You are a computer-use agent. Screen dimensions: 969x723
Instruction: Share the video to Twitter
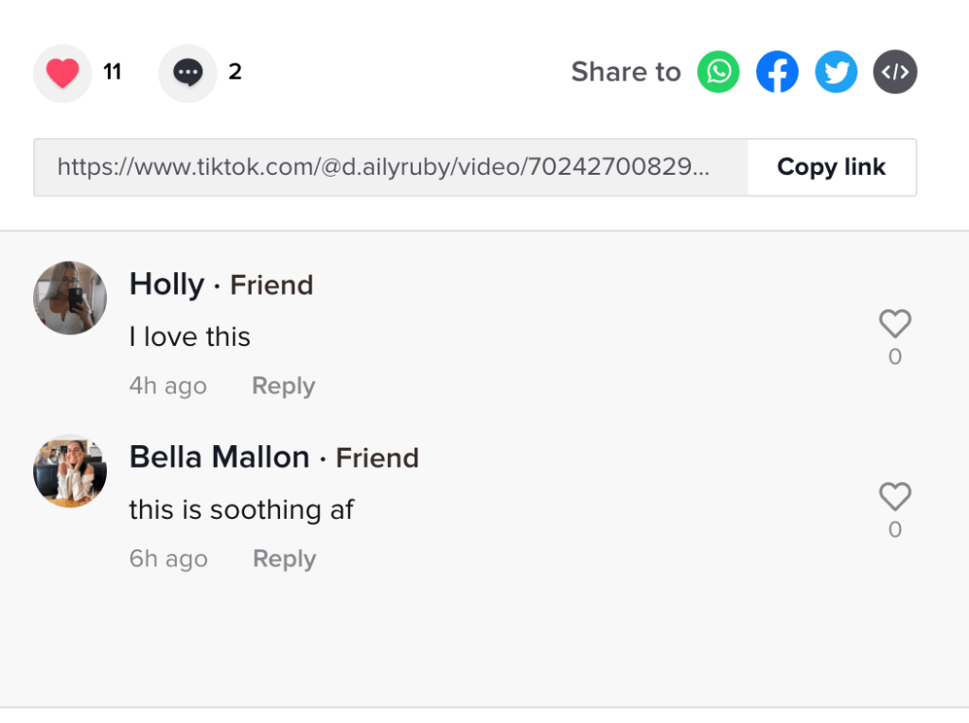pos(836,72)
